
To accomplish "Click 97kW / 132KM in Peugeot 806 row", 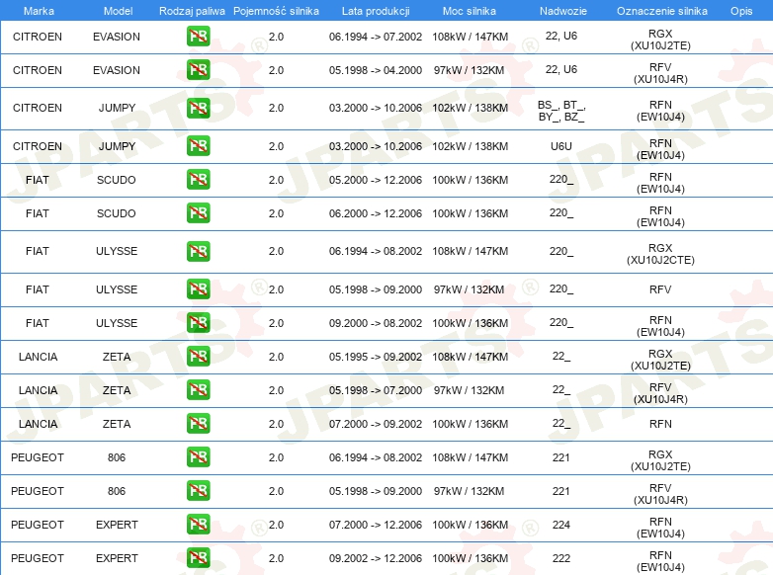I will (470, 491).
